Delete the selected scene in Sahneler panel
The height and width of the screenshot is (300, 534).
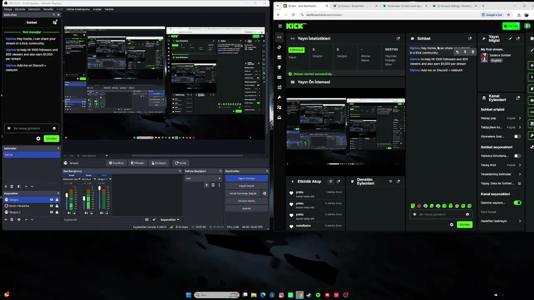pyautogui.click(x=12, y=186)
